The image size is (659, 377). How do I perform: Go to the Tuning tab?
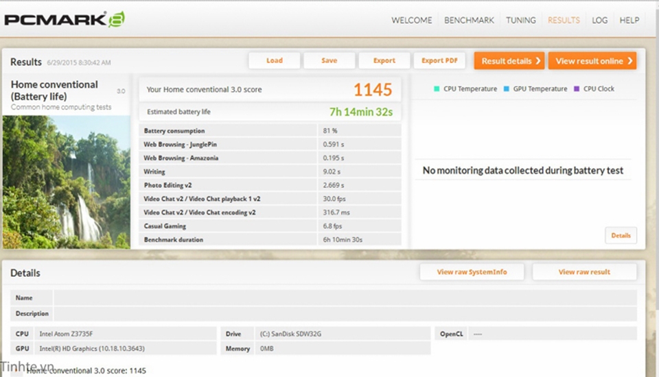pyautogui.click(x=521, y=20)
